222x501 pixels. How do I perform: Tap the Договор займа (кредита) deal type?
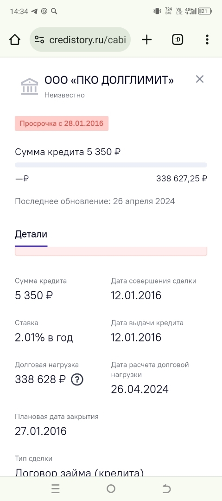point(79,473)
